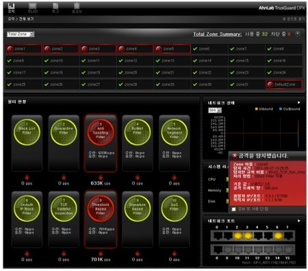Click red arrow under QoS Filter
The height and width of the screenshot is (271, 308).
click(x=175, y=254)
